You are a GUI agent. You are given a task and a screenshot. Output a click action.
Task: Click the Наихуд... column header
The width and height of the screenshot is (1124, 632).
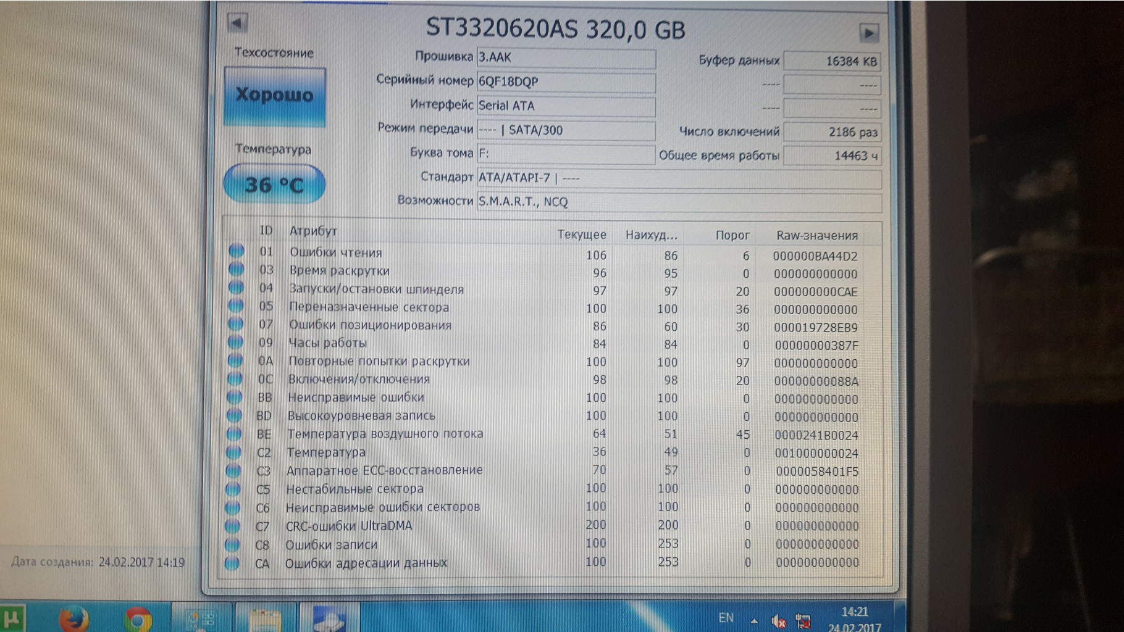pyautogui.click(x=651, y=235)
